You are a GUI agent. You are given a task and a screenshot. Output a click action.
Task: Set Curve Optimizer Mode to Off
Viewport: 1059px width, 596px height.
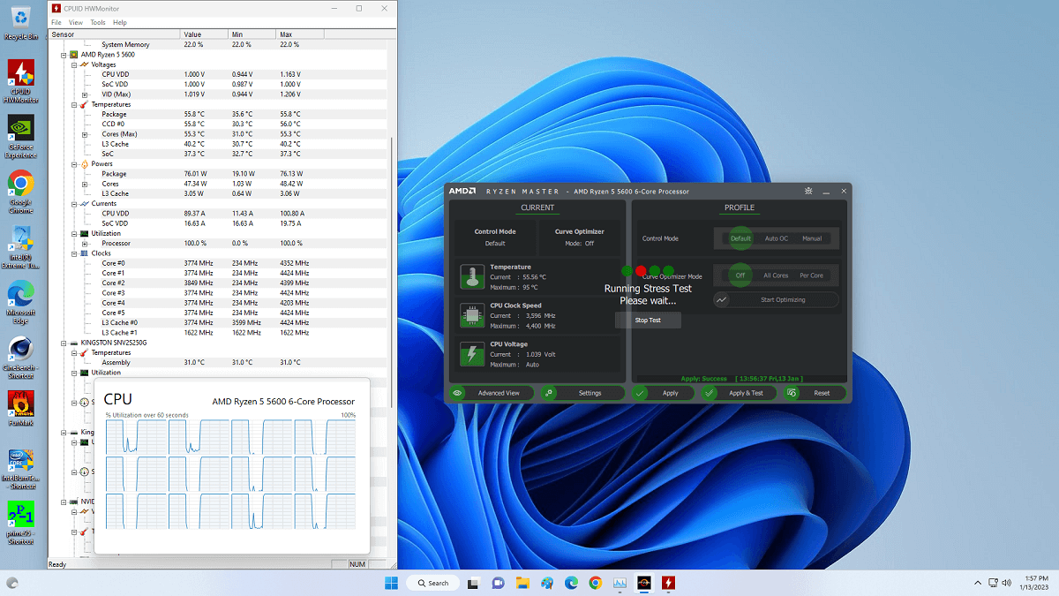(x=740, y=275)
